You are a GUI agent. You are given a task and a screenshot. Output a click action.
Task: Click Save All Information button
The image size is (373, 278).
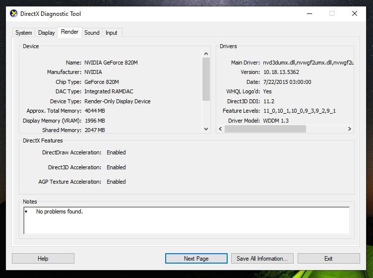click(x=262, y=259)
